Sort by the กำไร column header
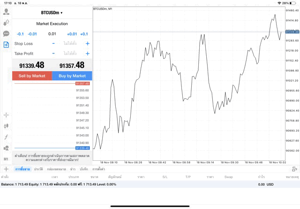 pos(261,177)
